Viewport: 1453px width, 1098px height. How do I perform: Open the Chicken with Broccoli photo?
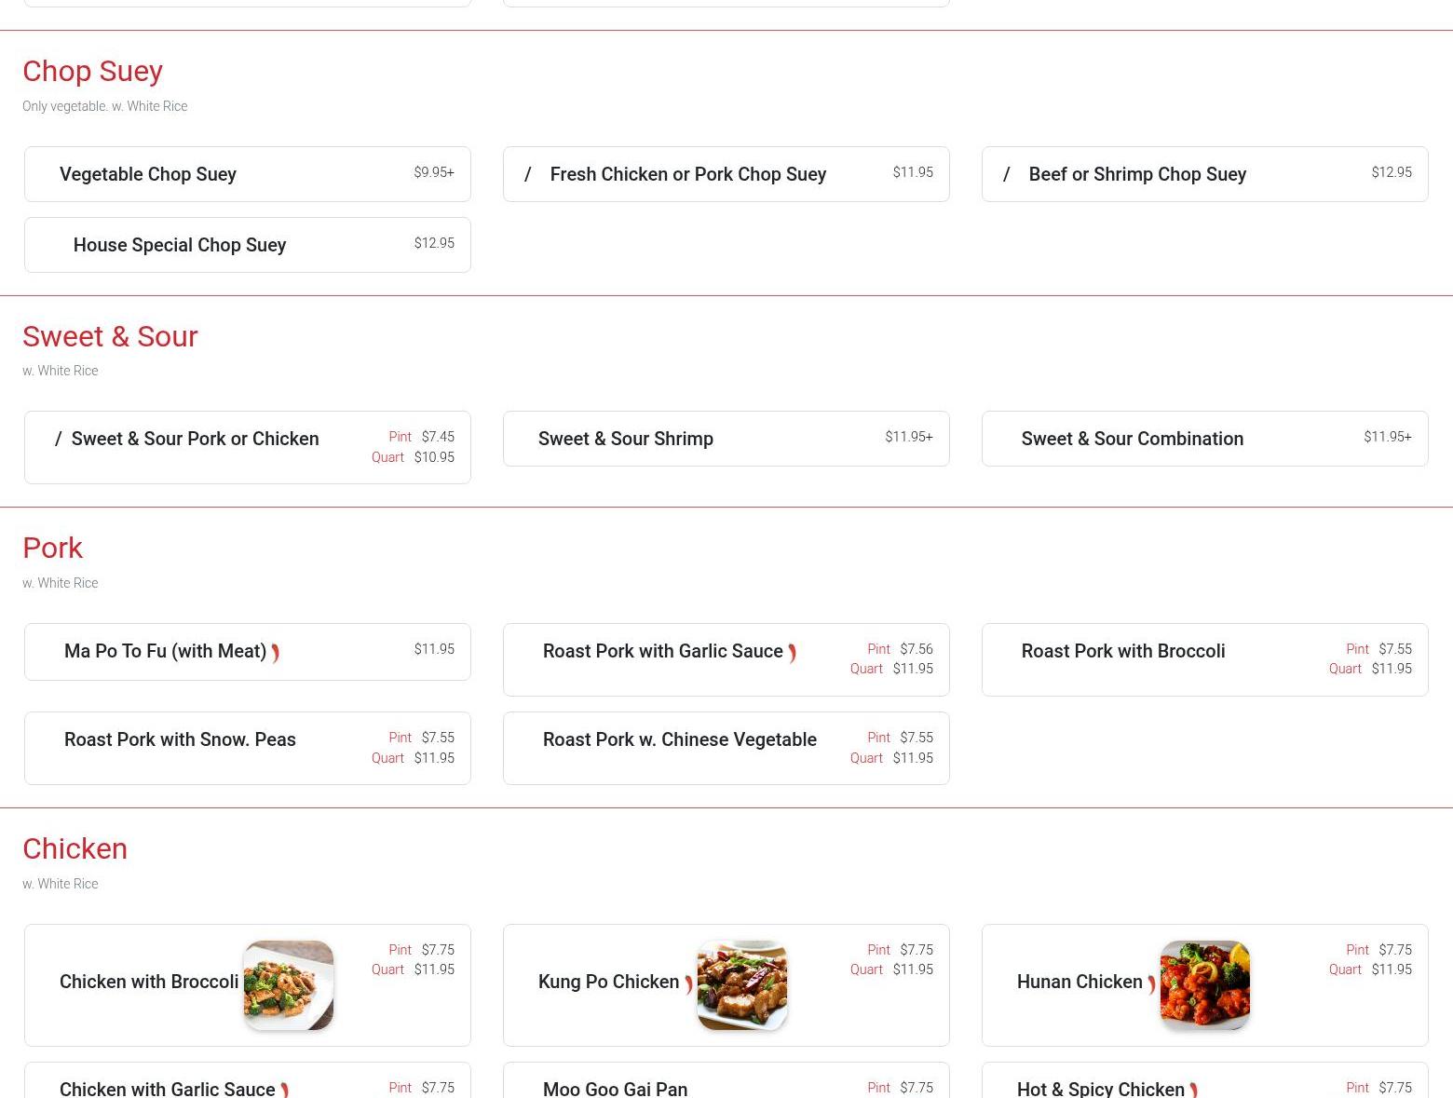tap(289, 984)
